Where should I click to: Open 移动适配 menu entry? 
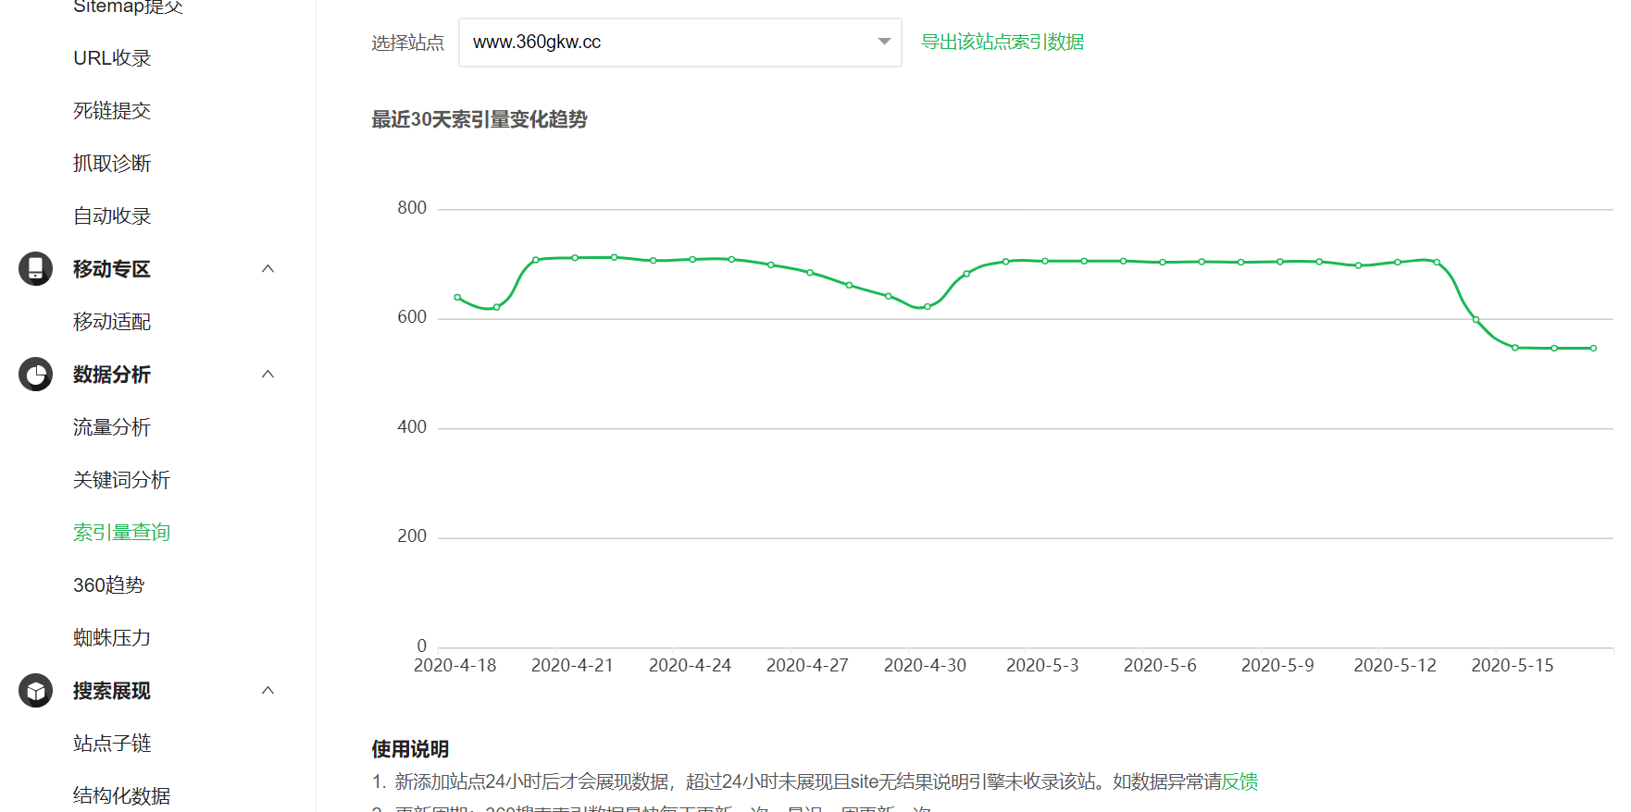tap(112, 322)
